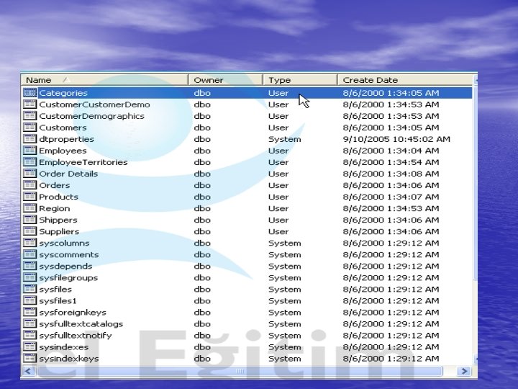Click the 8/6/2000 1:34:54 AM create date
This screenshot has width=518, height=389.
[x=391, y=162]
